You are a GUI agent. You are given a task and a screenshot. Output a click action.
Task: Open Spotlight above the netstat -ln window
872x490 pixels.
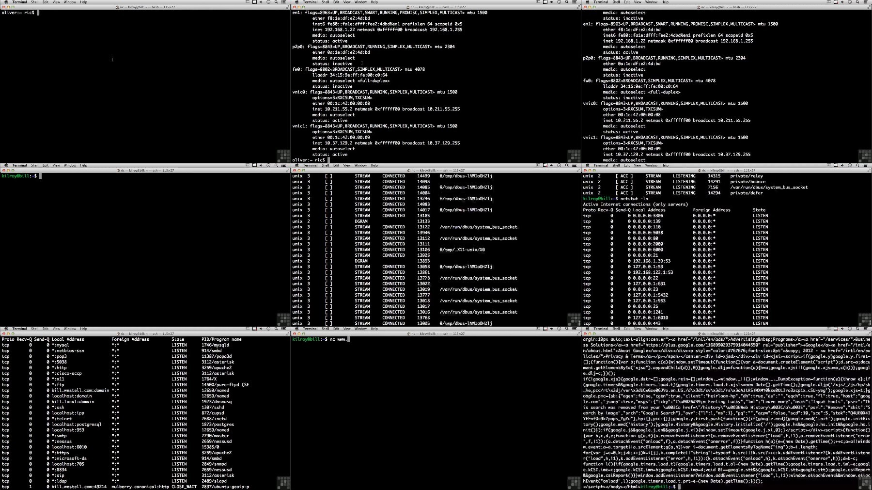click(857, 165)
